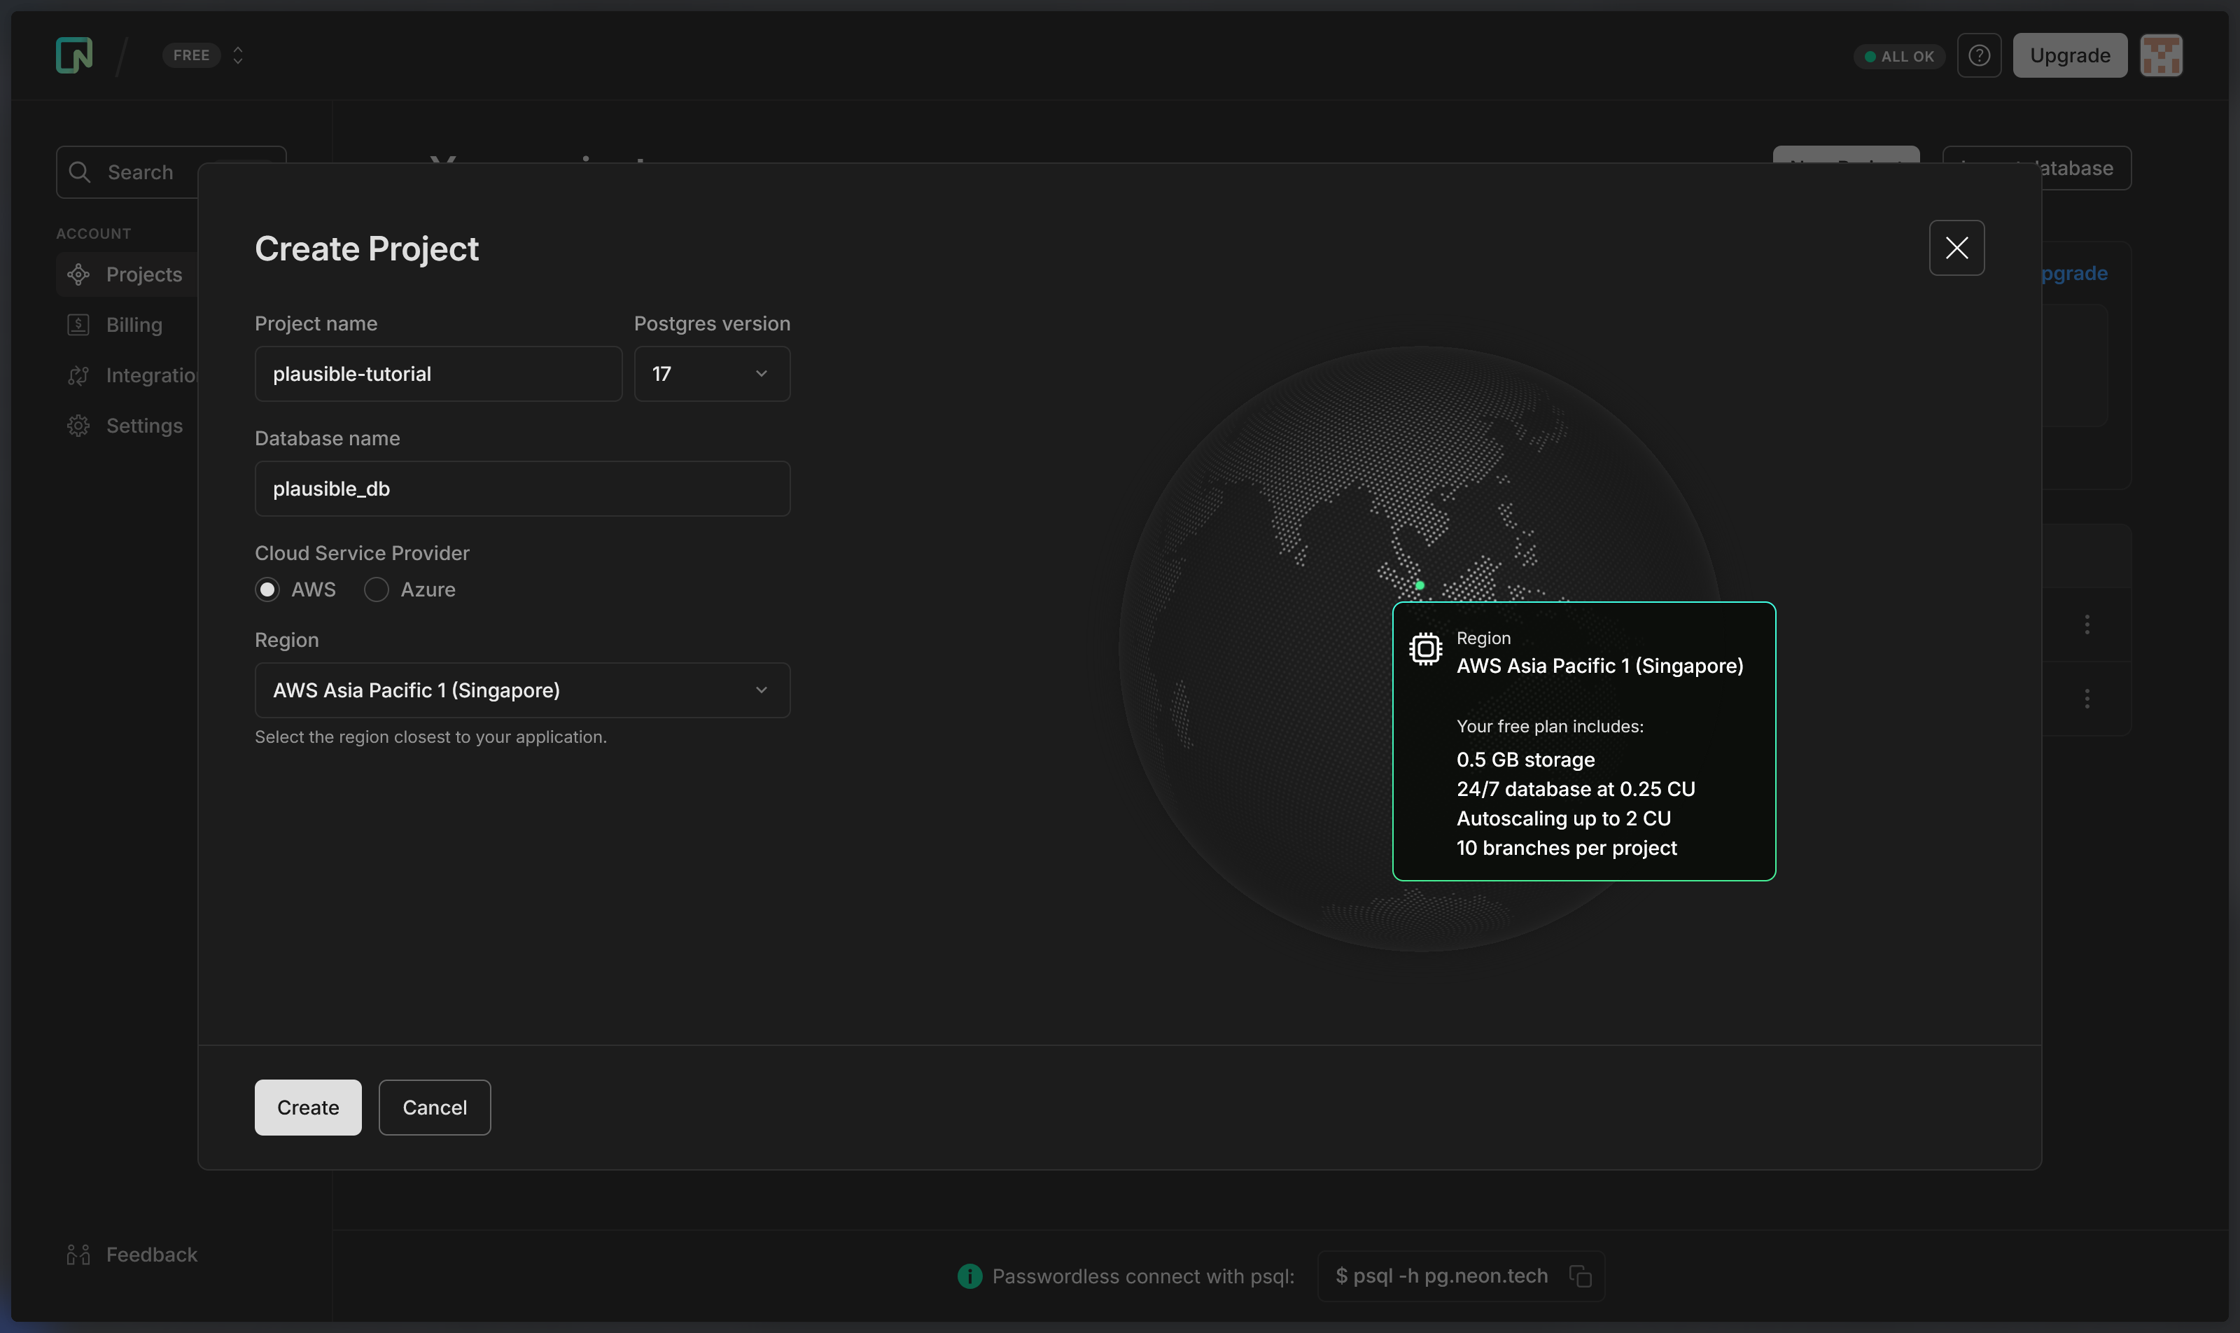Select the Azure radio button

click(377, 589)
